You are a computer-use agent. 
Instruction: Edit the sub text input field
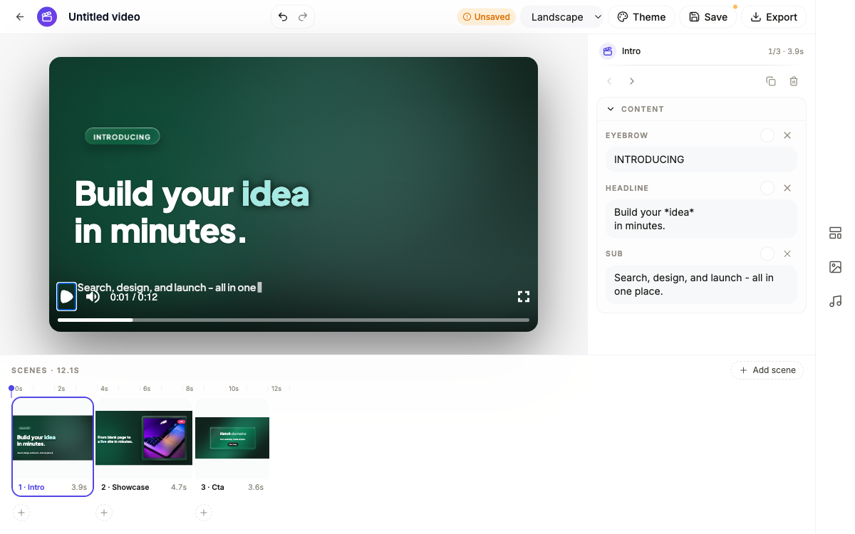(x=701, y=285)
